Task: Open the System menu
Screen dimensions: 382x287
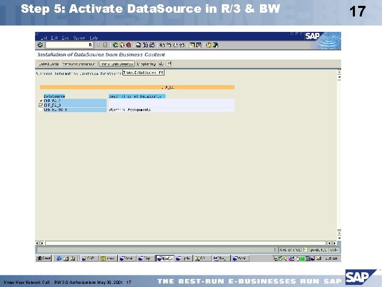Action: coord(79,38)
